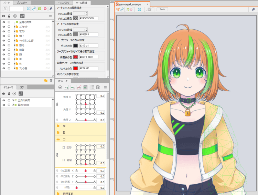This screenshot has width=258, height=195.
Task: Click swap arrows icon in Deformer panel header
Action: [21, 94]
